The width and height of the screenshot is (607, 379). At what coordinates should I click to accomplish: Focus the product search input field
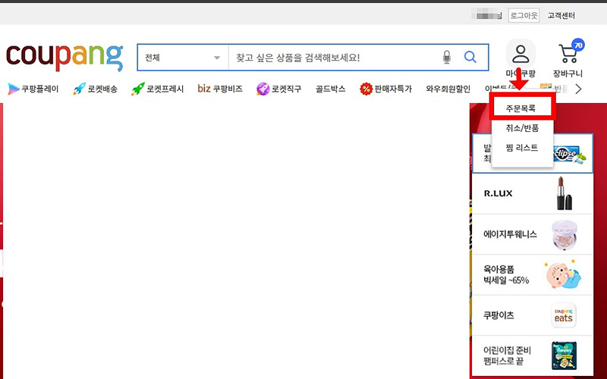pyautogui.click(x=333, y=58)
